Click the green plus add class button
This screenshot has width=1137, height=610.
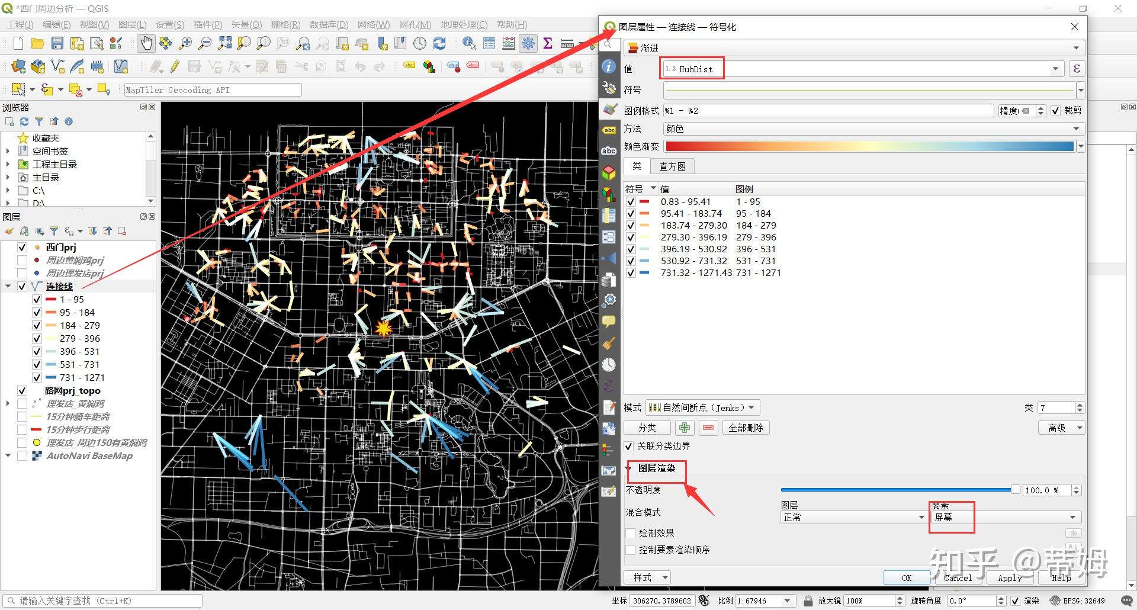coord(685,428)
